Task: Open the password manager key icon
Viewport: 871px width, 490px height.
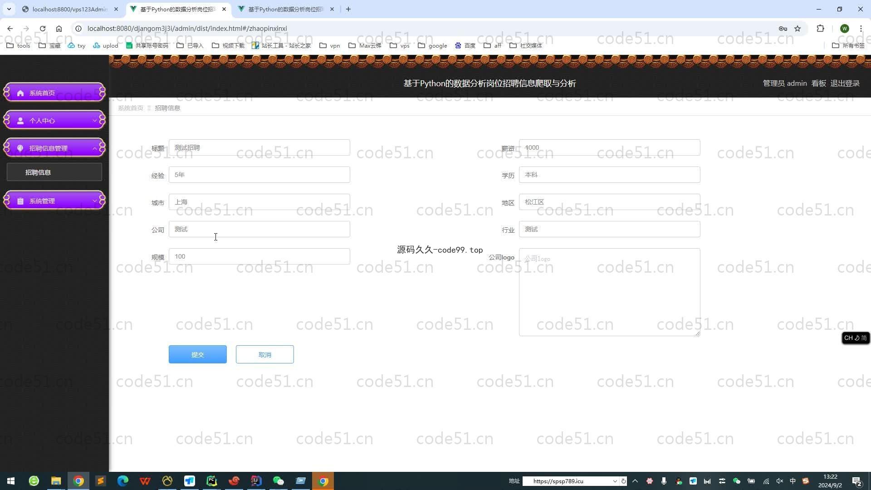Action: click(783, 29)
